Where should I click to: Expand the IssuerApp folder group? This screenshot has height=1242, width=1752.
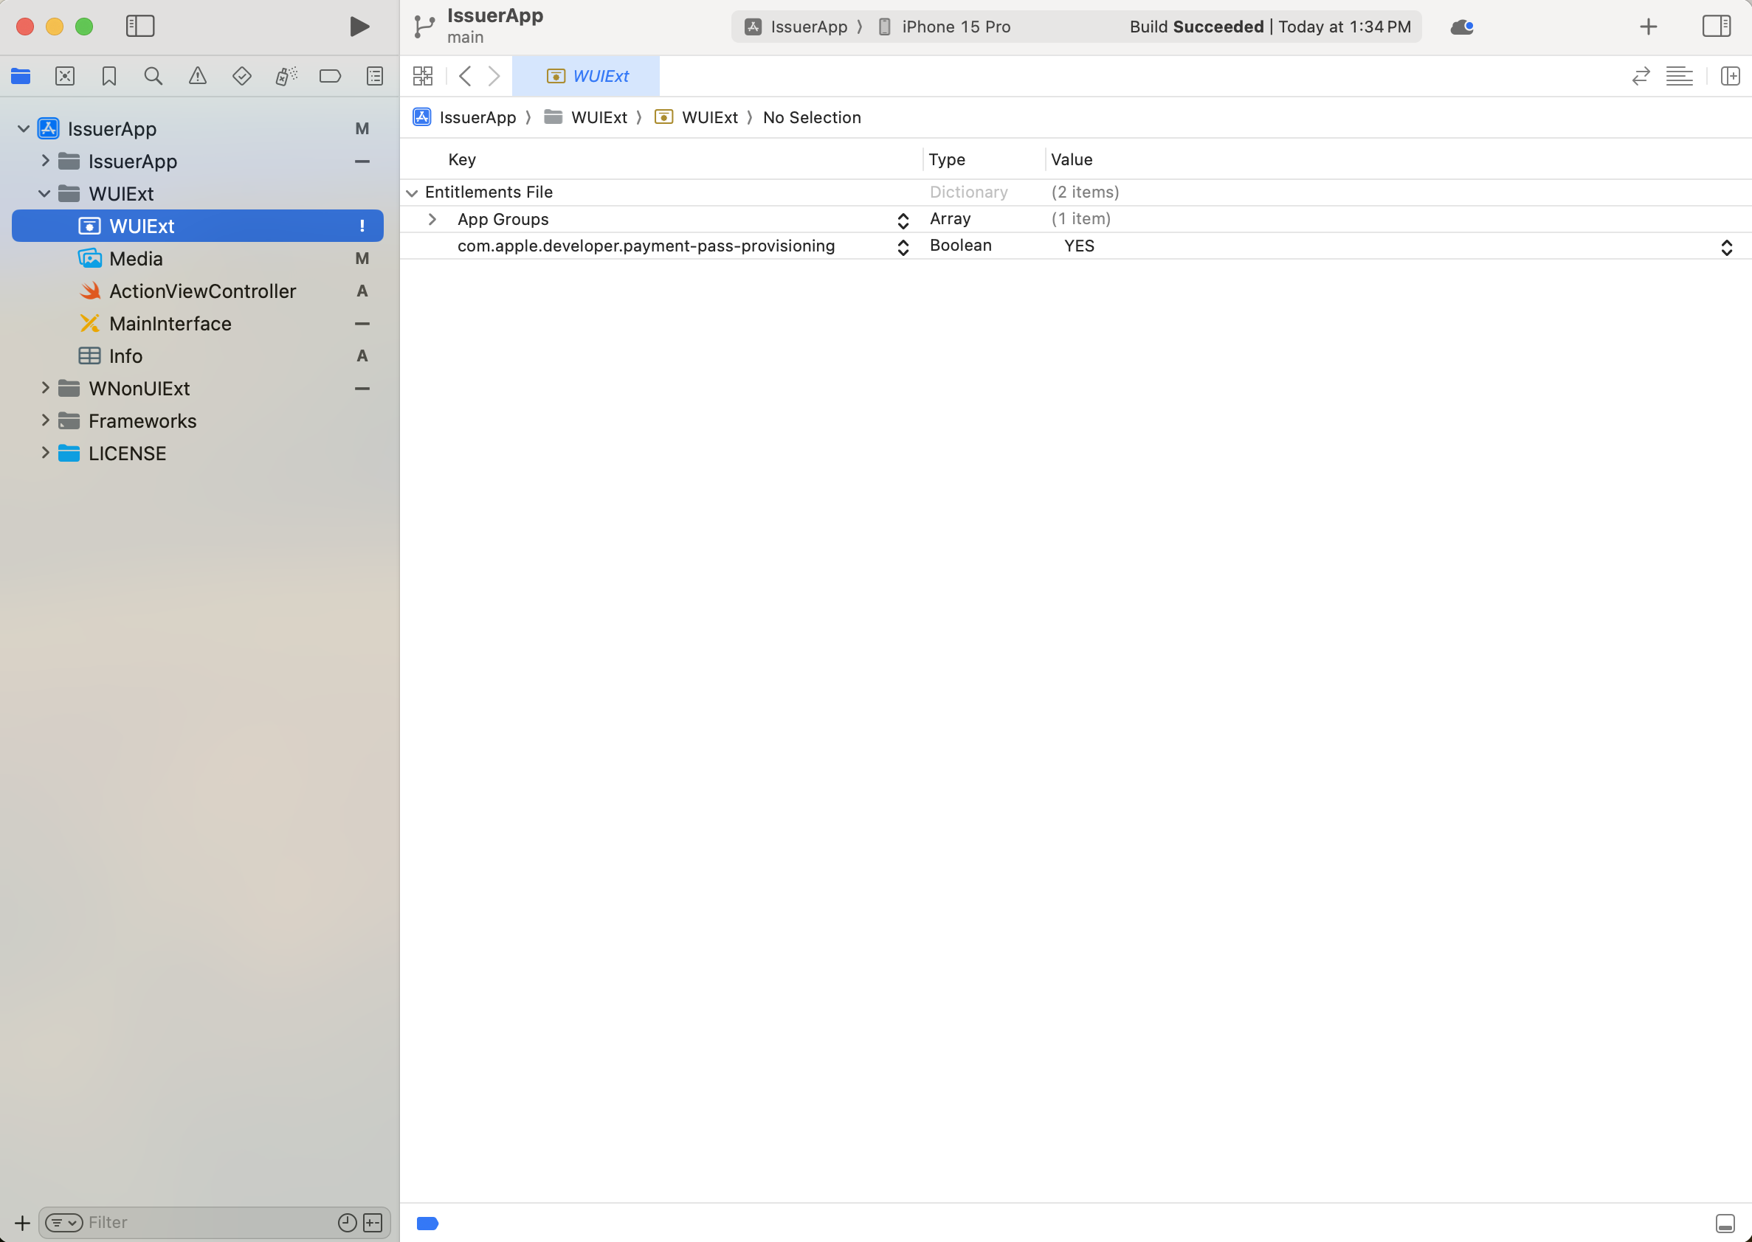[45, 161]
